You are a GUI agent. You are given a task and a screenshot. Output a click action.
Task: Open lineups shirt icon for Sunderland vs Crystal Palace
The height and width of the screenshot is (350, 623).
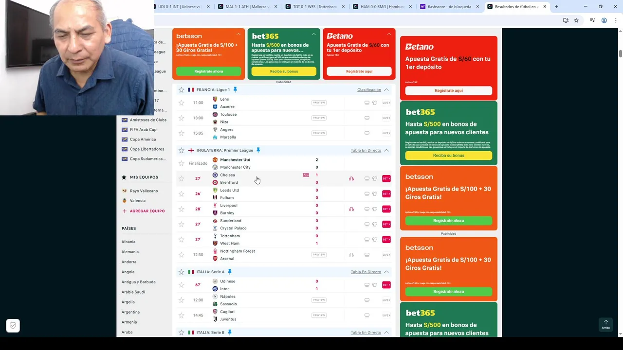(x=375, y=224)
